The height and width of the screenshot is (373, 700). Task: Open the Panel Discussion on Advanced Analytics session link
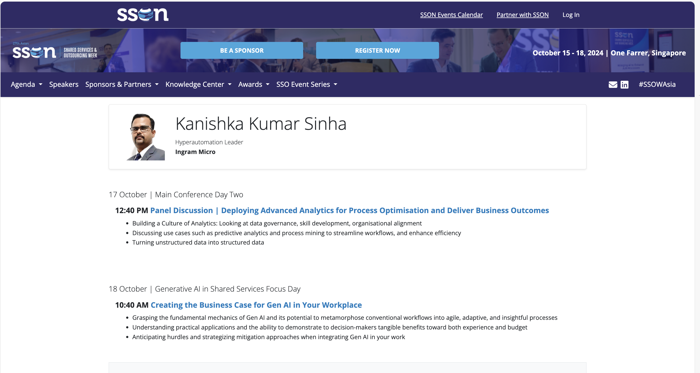(x=349, y=210)
